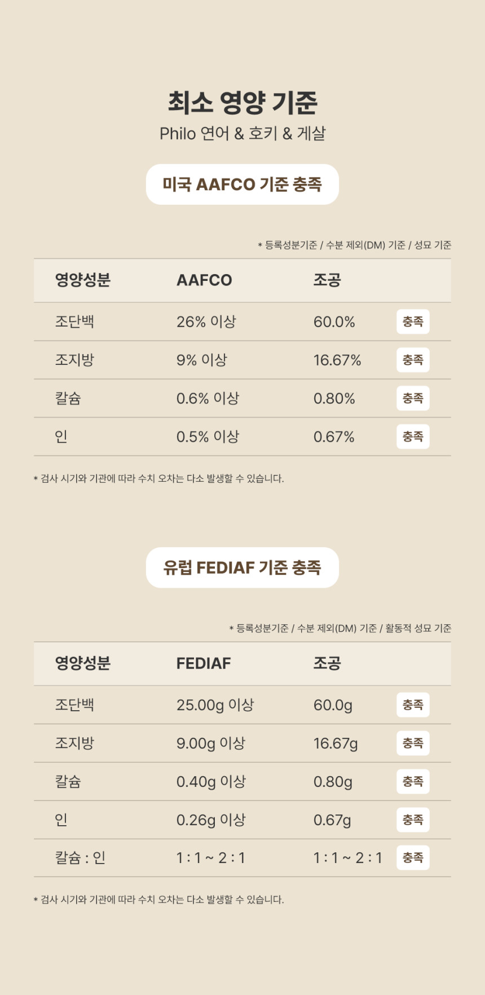This screenshot has width=485, height=995.
Task: Click the 미국 AAFCO 기준 충족 badge
Action: [x=242, y=184]
